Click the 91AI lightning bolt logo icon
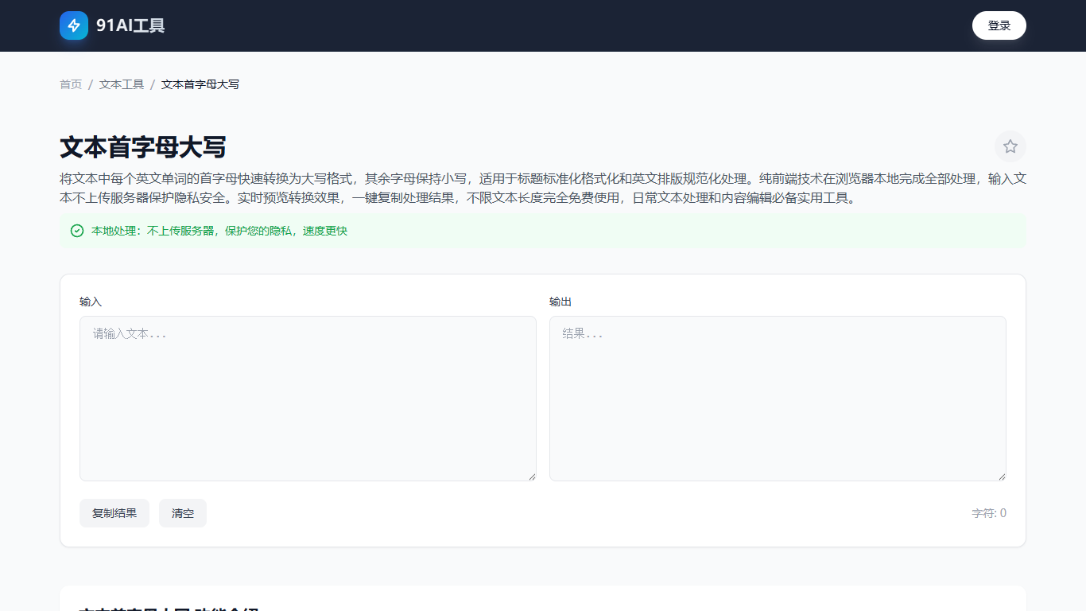Image resolution: width=1086 pixels, height=611 pixels. [x=74, y=25]
